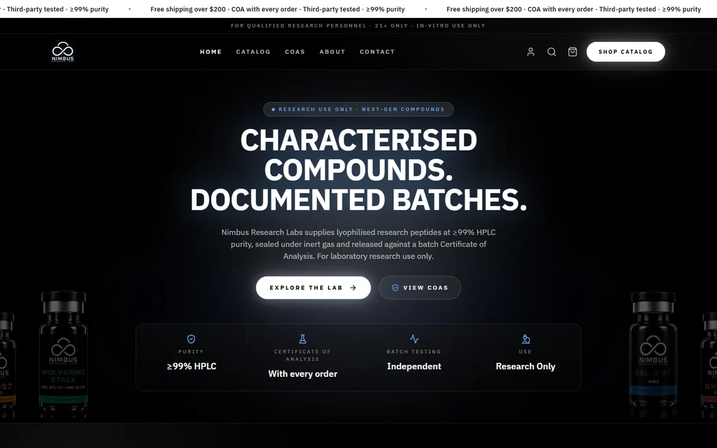The image size is (717, 448).
Task: Click the Research Use Only badge
Action: pyautogui.click(x=358, y=109)
